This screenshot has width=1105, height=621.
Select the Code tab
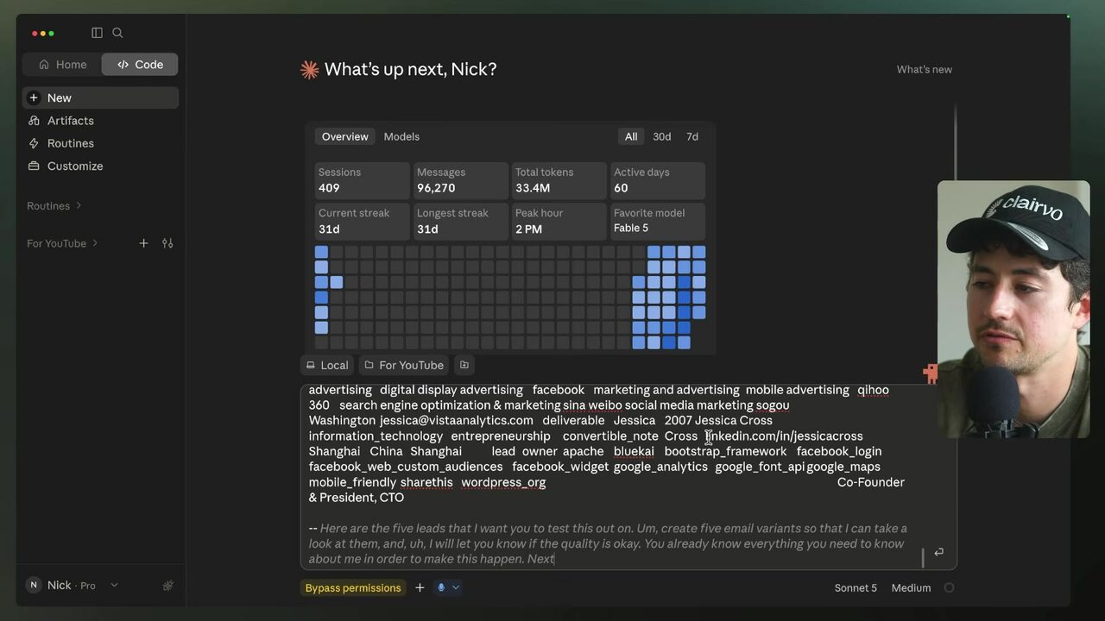[140, 64]
